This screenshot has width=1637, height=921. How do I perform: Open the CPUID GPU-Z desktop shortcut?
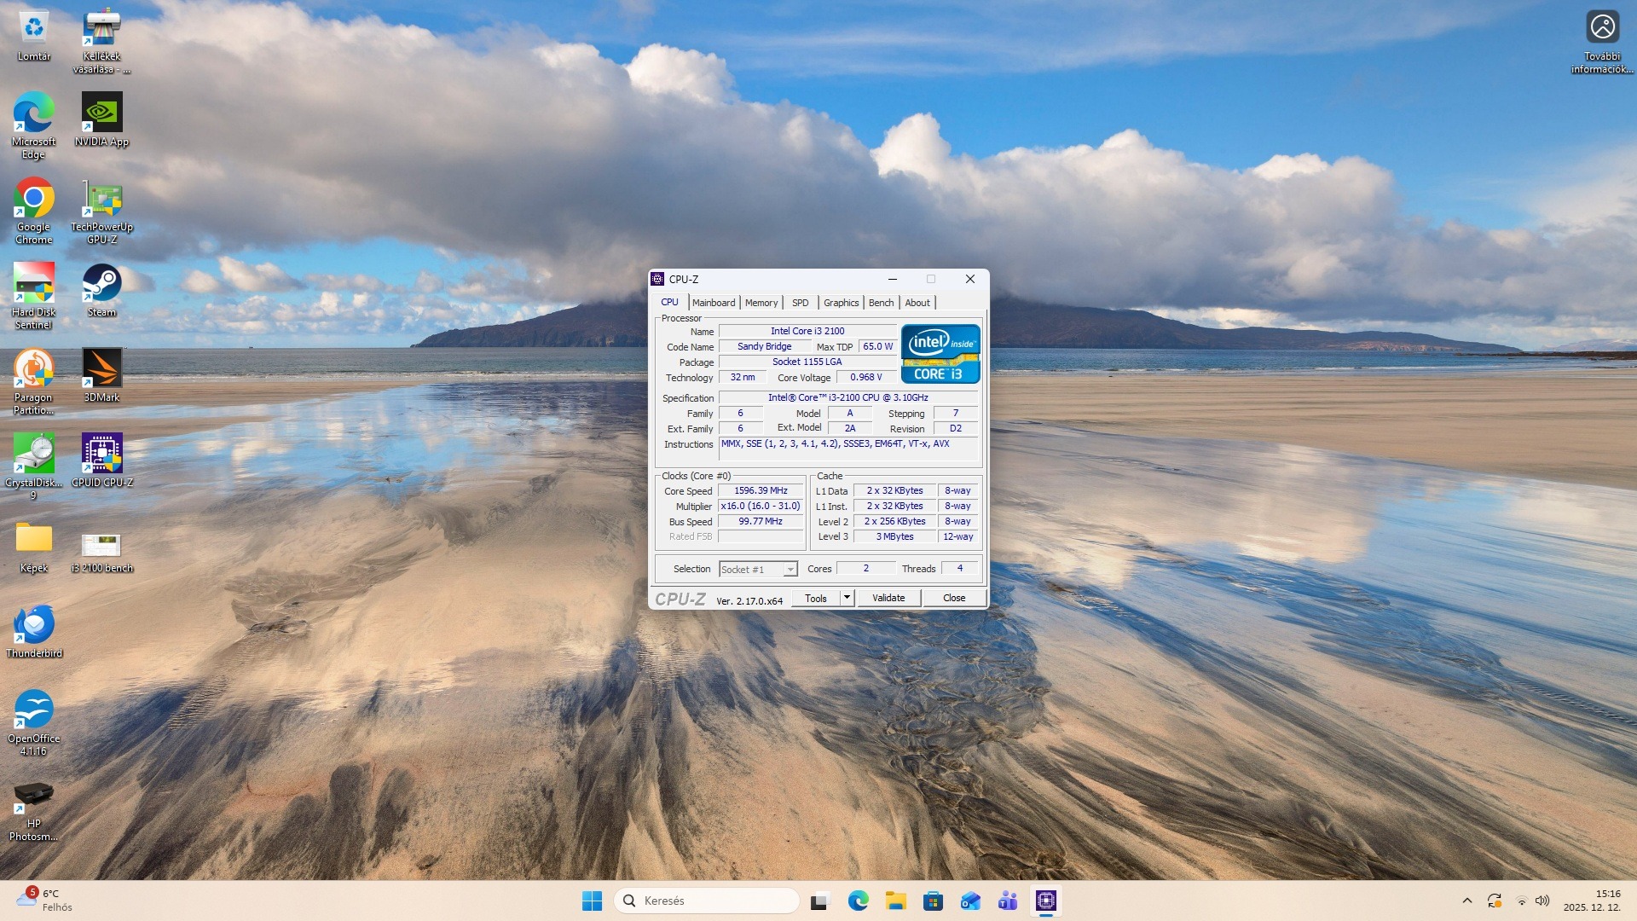(x=101, y=455)
